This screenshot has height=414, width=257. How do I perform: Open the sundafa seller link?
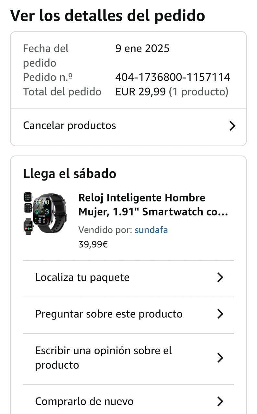pos(151,230)
